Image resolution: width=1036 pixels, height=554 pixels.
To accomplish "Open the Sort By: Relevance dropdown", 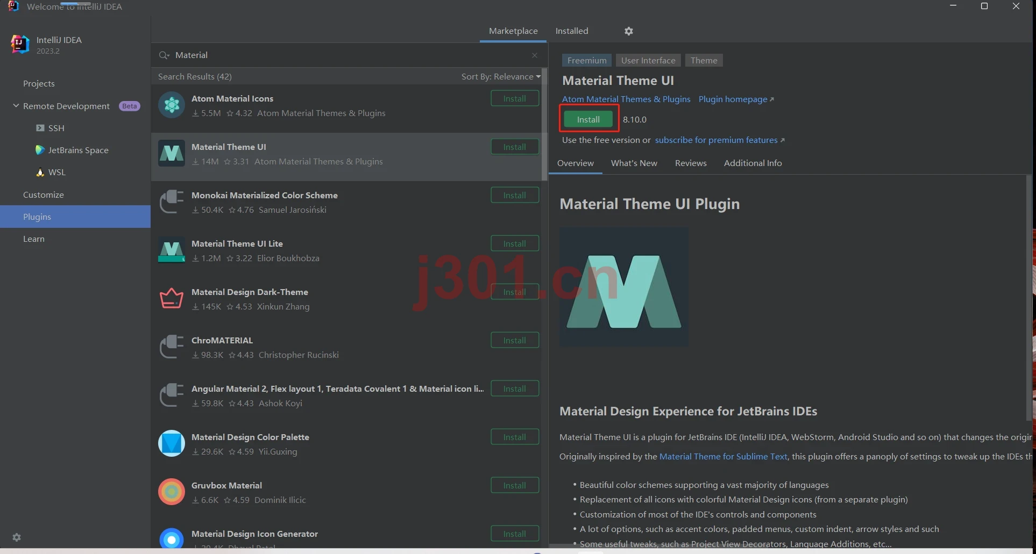I will (501, 76).
